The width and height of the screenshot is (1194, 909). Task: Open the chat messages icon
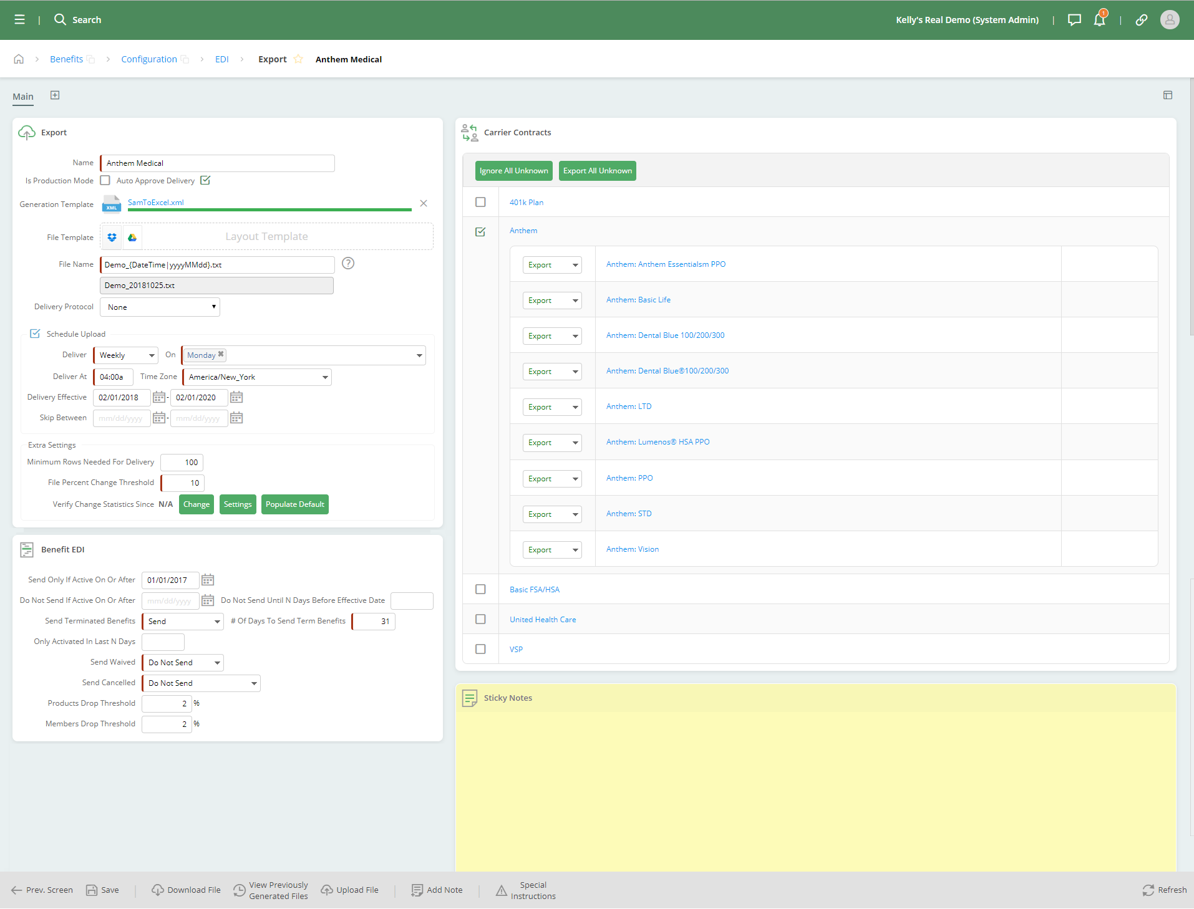coord(1074,20)
